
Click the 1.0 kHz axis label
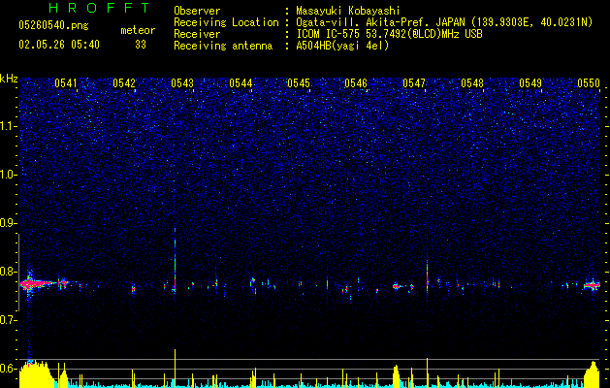pyautogui.click(x=9, y=175)
